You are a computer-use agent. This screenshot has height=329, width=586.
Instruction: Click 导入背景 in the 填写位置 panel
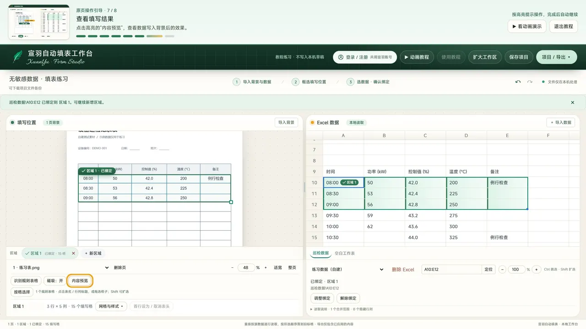click(287, 122)
